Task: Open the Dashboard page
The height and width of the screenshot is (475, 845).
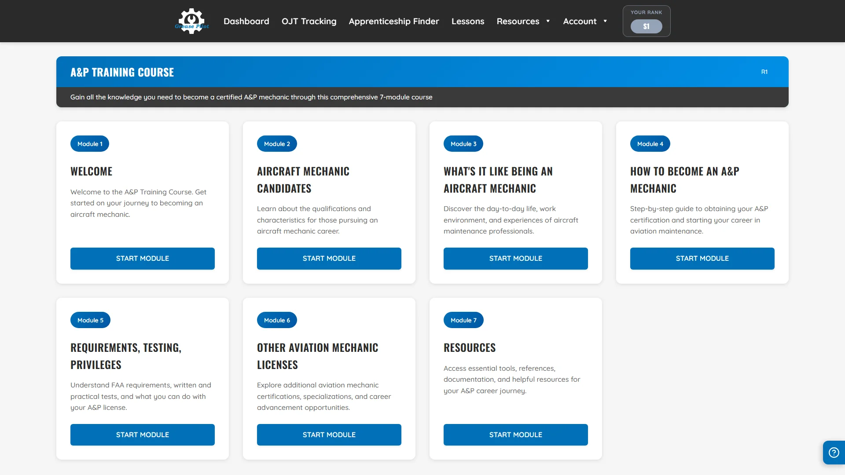Action: (x=246, y=21)
